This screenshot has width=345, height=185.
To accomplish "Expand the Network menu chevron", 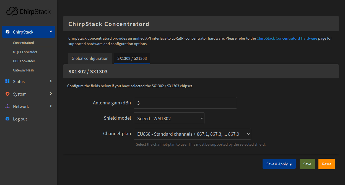I will (51, 106).
